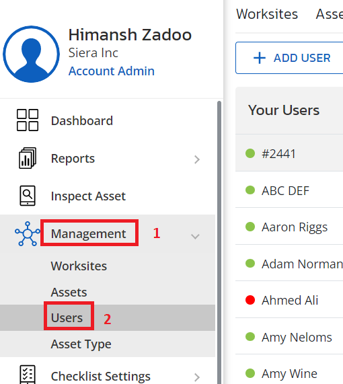Image resolution: width=343 pixels, height=384 pixels.
Task: Click the Management network node icon
Action: coord(28,233)
